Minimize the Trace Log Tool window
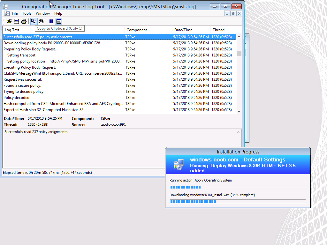This screenshot has width=327, height=245. pyautogui.click(x=215, y=6)
